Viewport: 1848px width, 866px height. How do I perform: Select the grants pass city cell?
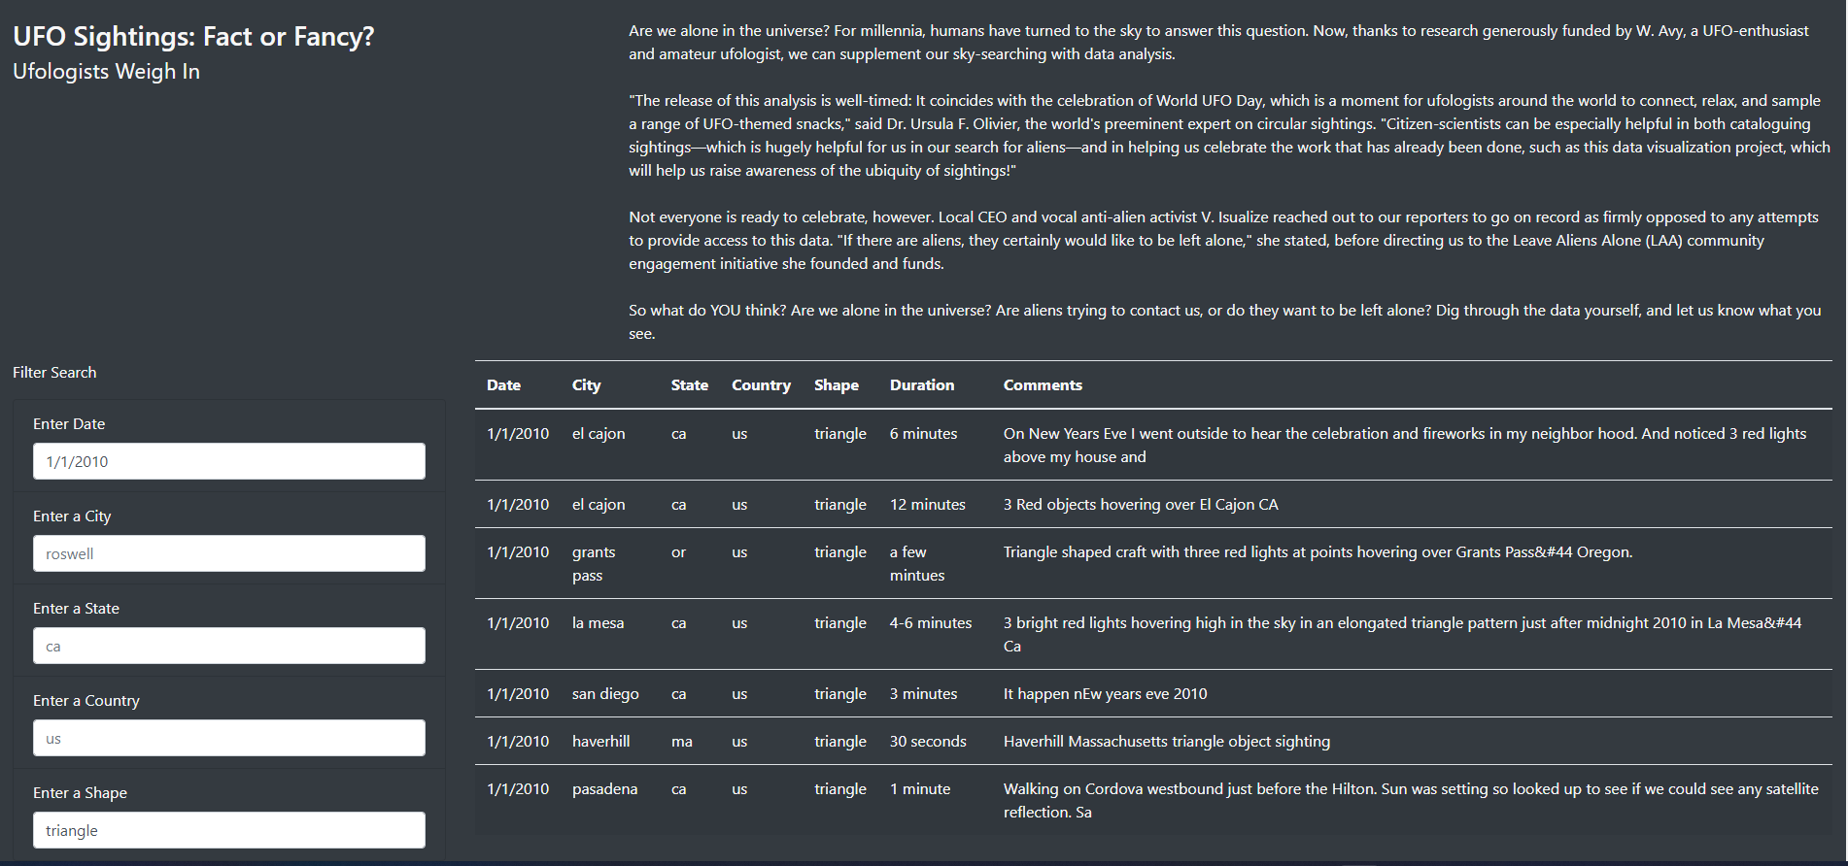coord(593,563)
